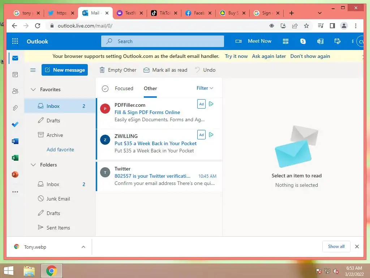Image resolution: width=370 pixels, height=278 pixels.
Task: Click the ZWILLING ad play icon
Action: coord(211,135)
